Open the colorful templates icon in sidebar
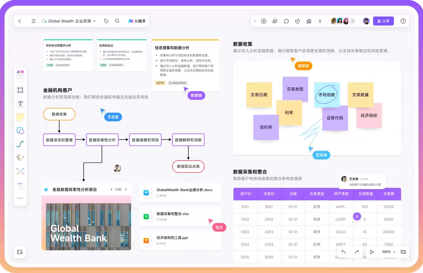423x273 pixels. click(x=20, y=73)
